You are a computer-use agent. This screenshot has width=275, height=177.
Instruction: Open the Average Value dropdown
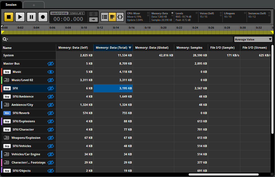253,39
